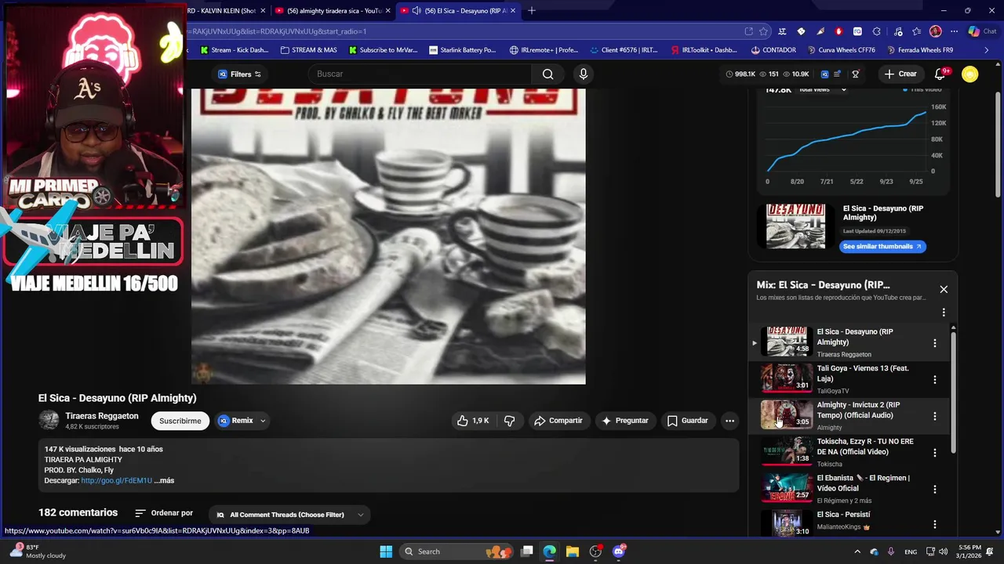Open Mix panel options below close button
This screenshot has width=1004, height=564.
point(944,313)
